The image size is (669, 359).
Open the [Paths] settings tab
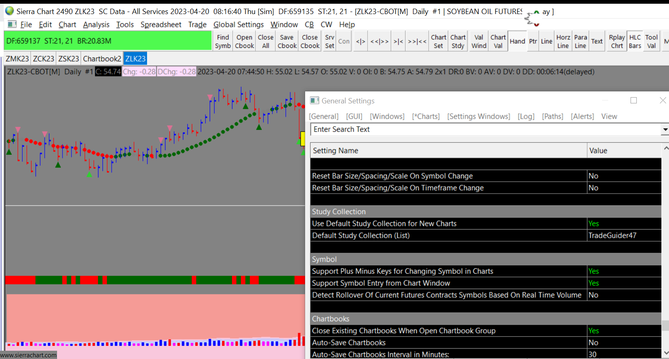pos(553,116)
